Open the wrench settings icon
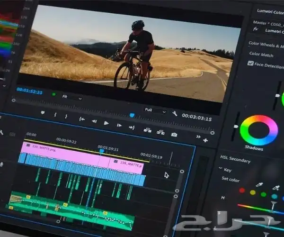The image size is (284, 237). pyautogui.click(x=174, y=114)
